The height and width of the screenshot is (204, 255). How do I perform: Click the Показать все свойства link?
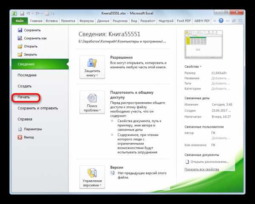click(201, 169)
